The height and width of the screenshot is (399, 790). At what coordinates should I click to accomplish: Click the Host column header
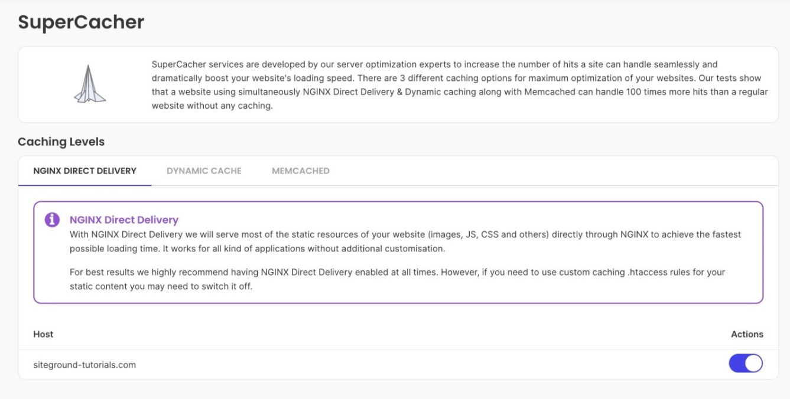pyautogui.click(x=43, y=334)
